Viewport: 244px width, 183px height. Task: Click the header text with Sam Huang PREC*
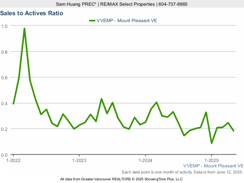tap(122, 4)
